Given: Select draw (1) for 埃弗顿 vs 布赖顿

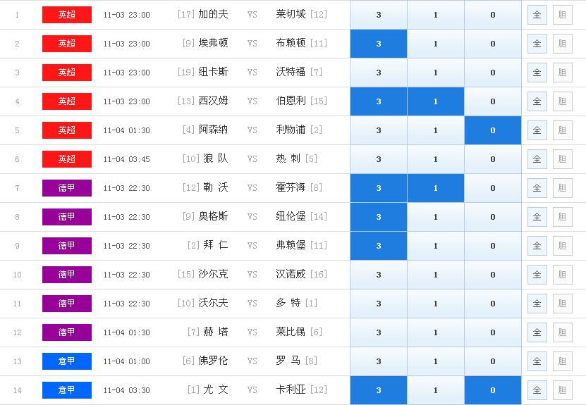Looking at the screenshot, I should point(436,44).
